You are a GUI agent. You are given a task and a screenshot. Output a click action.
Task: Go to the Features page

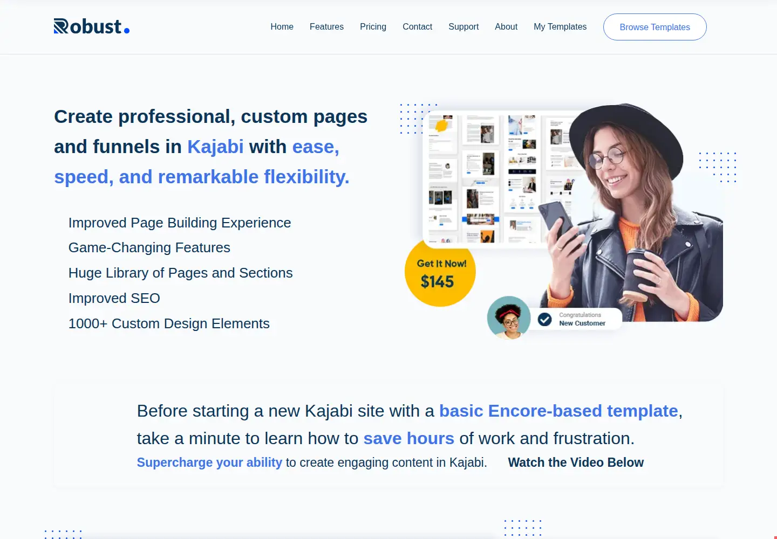[326, 27]
